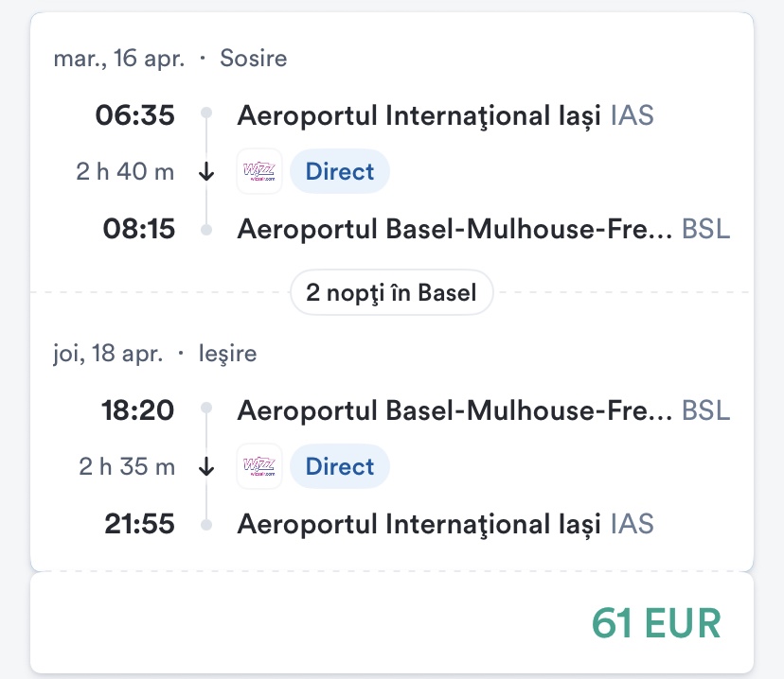
Task: Select the Direct badge on the 18 apr. flight
Action: click(x=340, y=466)
